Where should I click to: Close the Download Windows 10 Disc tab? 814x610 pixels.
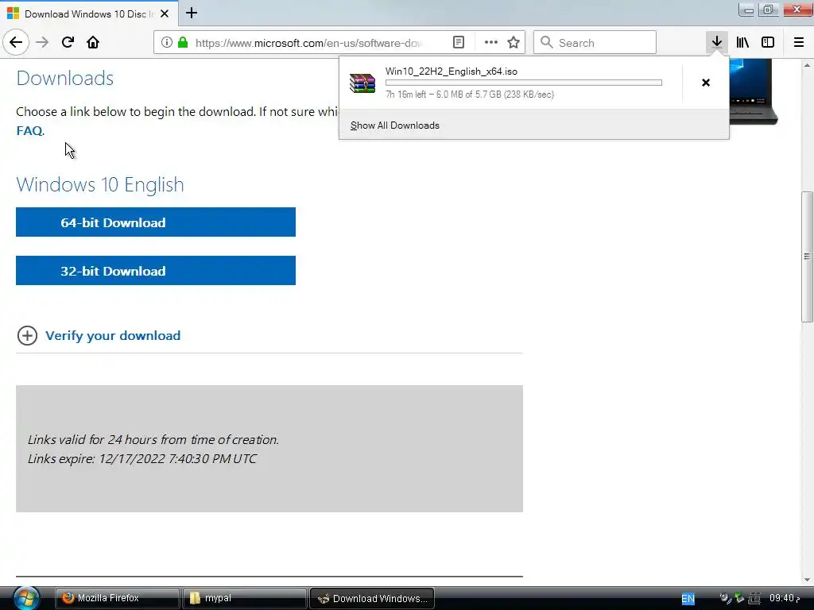pyautogui.click(x=165, y=14)
